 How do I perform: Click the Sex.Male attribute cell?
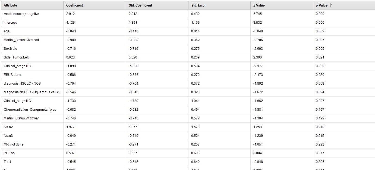(x=32, y=49)
